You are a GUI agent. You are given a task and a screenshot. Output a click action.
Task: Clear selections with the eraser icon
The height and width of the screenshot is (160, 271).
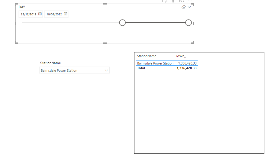[x=183, y=7]
